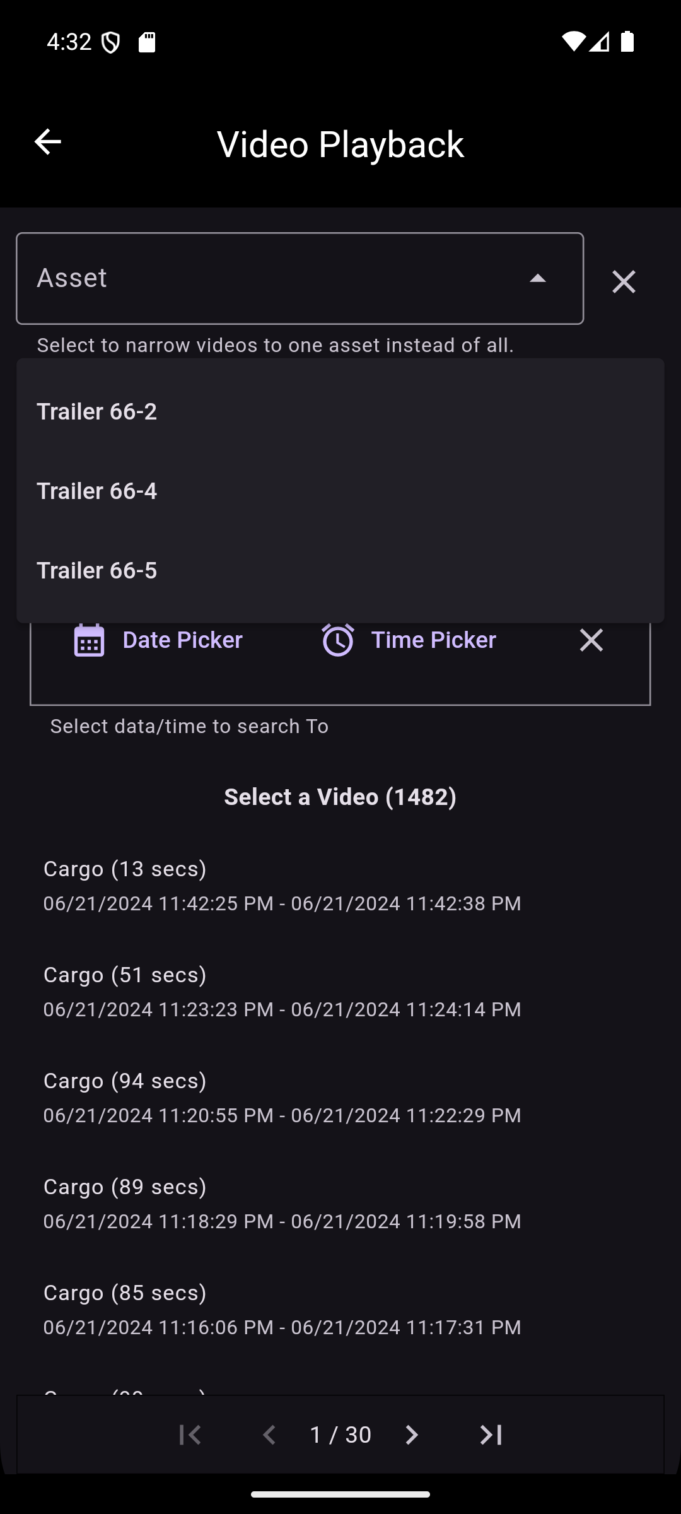The image size is (681, 1514).
Task: Select the Cargo (94 secs) video
Action: click(x=282, y=1097)
